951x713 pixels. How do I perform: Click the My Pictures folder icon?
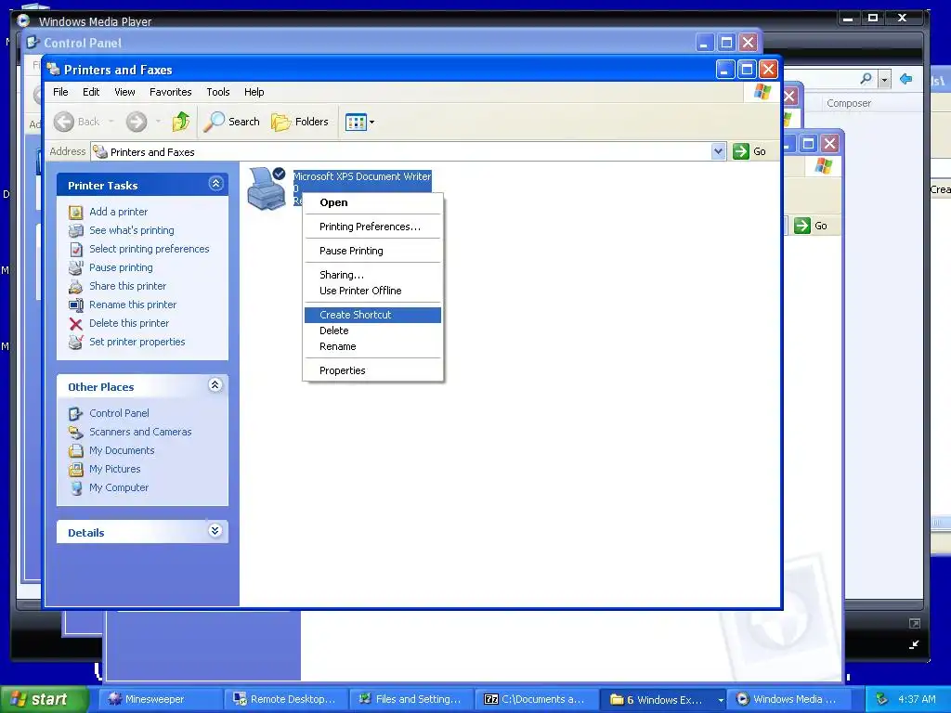[76, 469]
